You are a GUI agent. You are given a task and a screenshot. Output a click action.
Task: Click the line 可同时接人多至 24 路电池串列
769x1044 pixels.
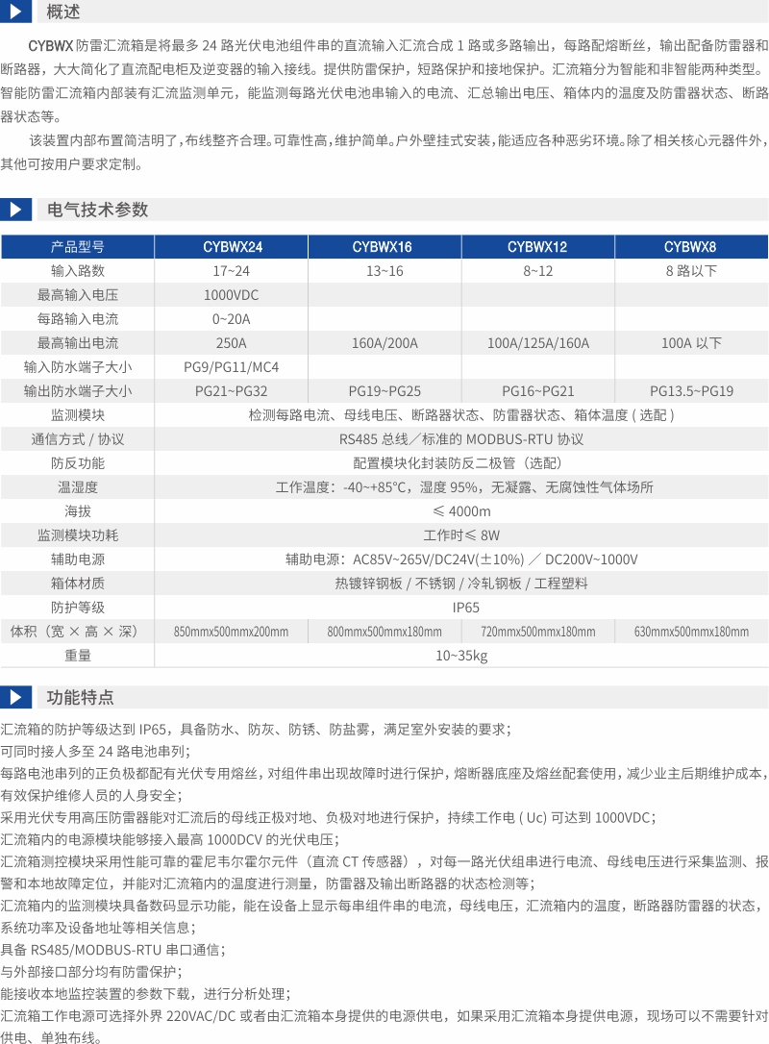(95, 751)
